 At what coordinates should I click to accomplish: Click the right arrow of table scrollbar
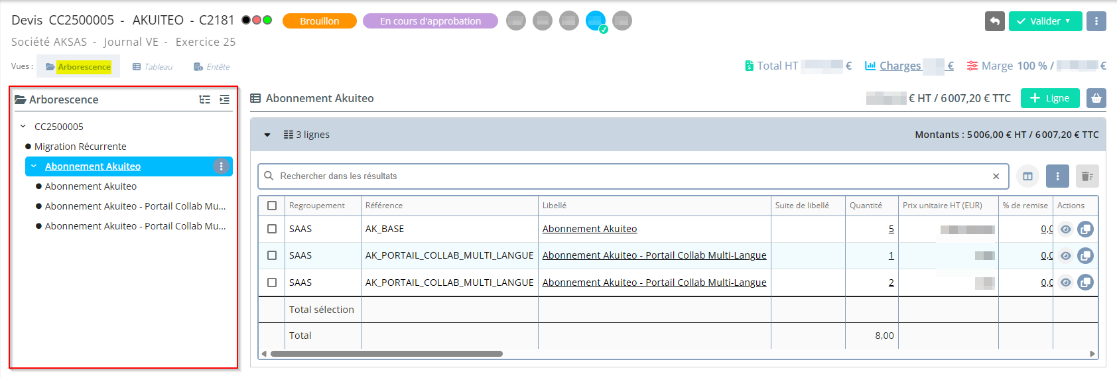[1092, 353]
